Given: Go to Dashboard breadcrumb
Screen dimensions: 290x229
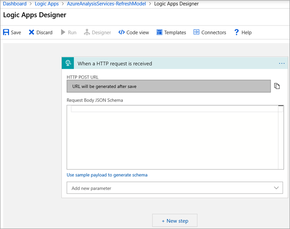Looking at the screenshot, I should [15, 4].
